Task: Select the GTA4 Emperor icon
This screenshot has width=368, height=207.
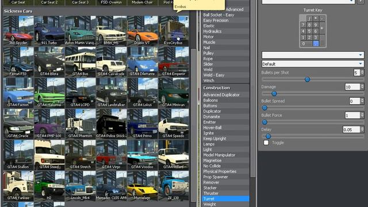Action: tap(173, 62)
